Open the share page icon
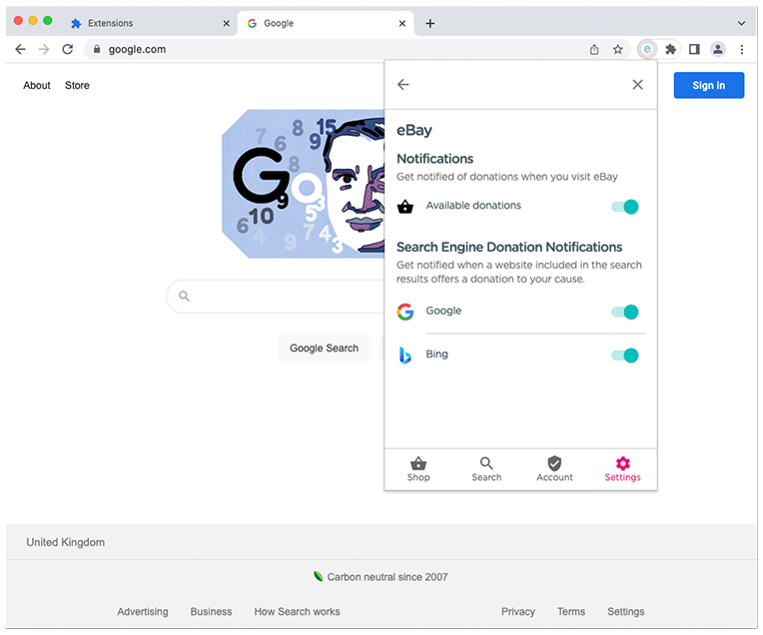The height and width of the screenshot is (635, 763). [x=594, y=49]
